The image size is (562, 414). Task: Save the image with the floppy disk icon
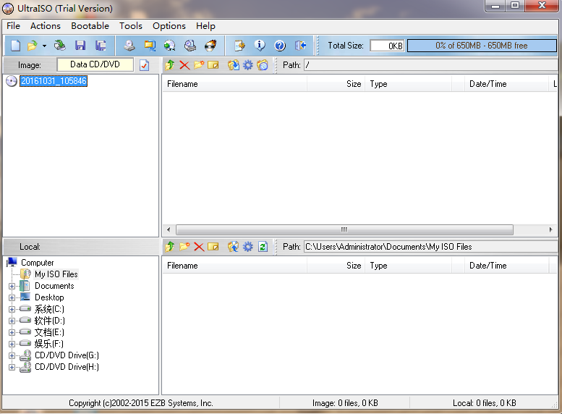click(x=80, y=46)
